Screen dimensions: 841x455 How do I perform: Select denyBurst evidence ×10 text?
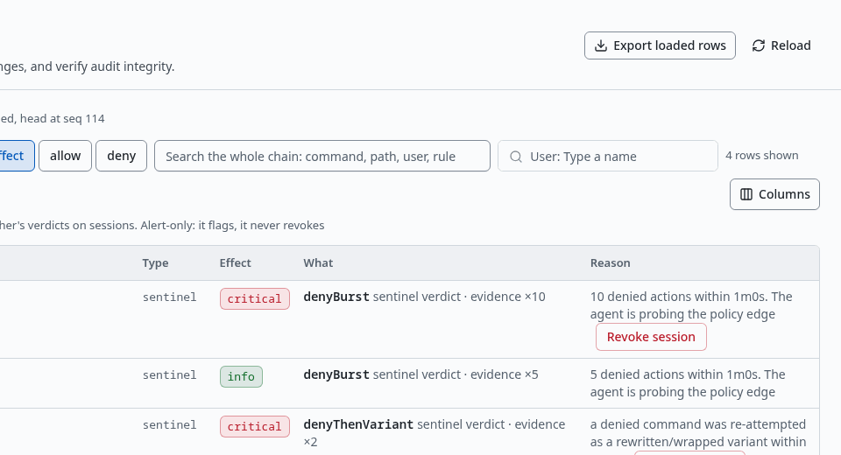424,297
